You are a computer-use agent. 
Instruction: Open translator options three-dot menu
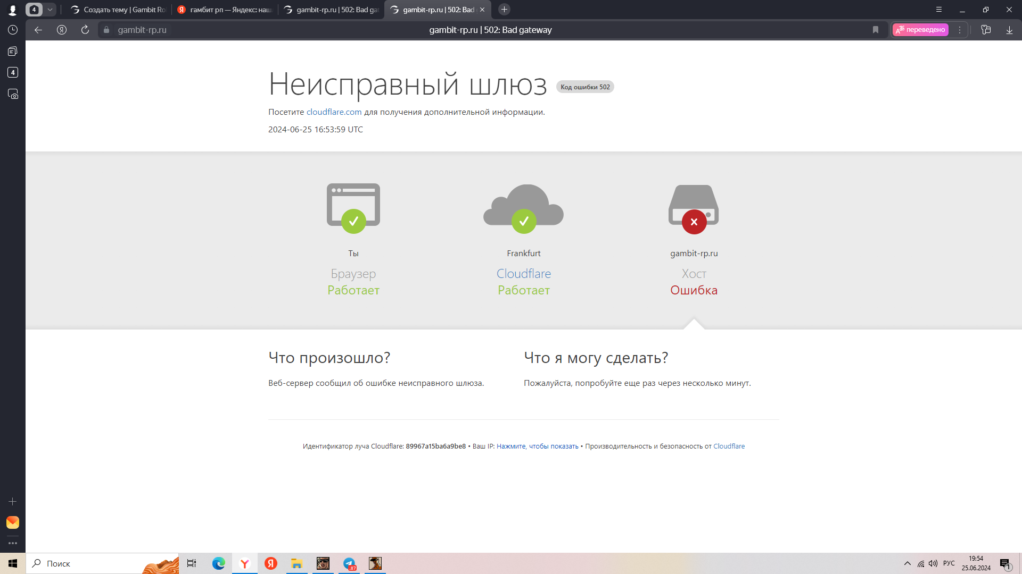point(960,30)
